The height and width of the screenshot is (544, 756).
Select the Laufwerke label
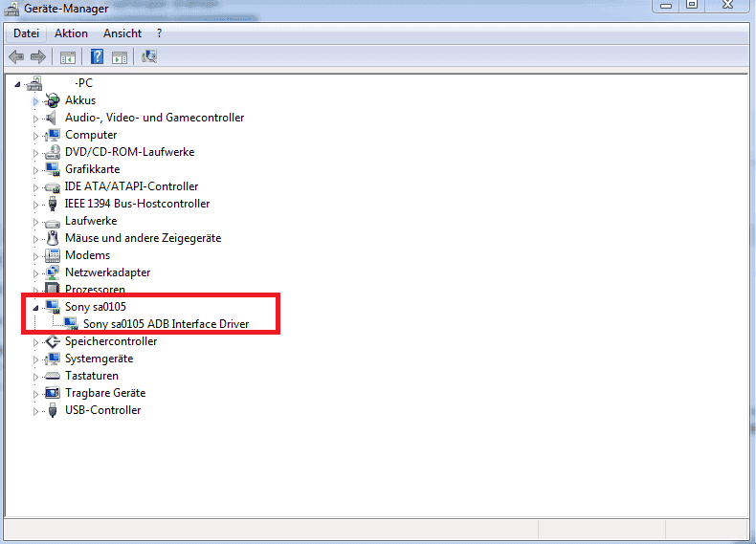(x=91, y=221)
